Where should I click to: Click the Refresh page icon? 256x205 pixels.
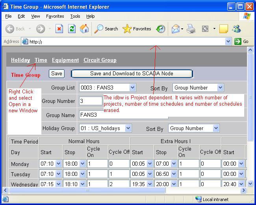pos(72,29)
